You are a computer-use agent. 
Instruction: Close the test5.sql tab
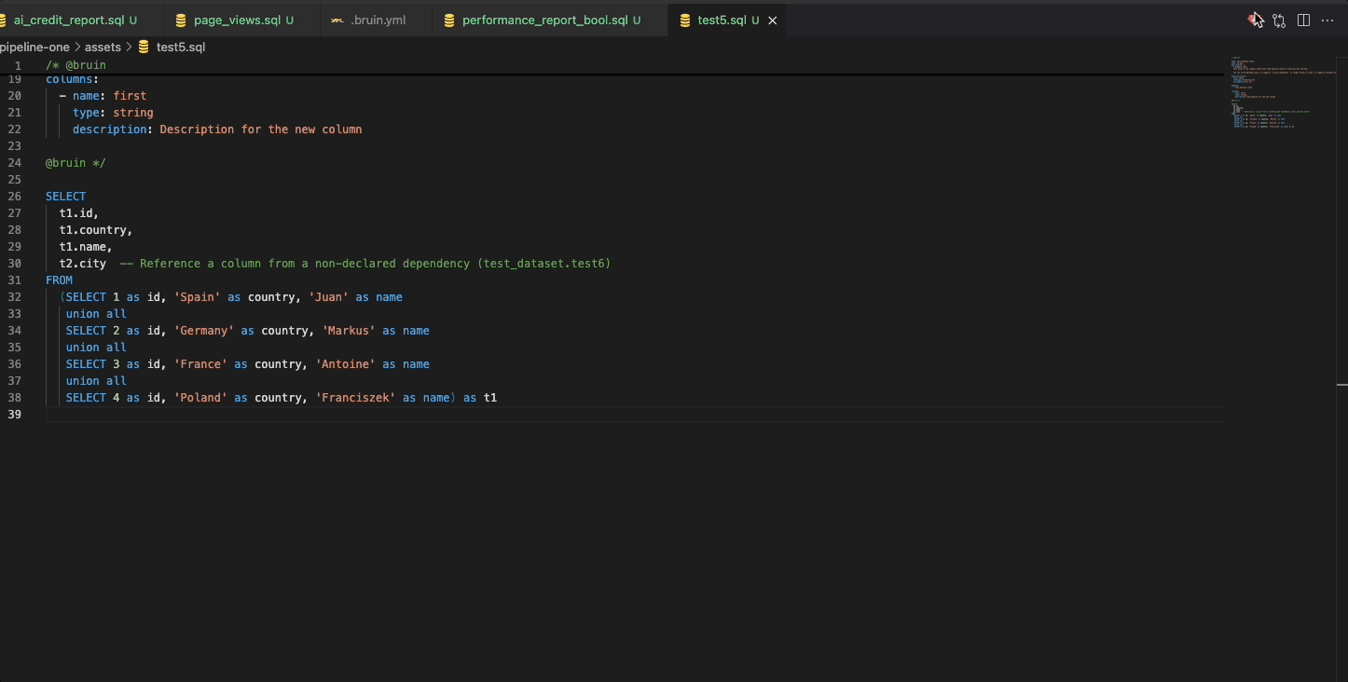pos(772,20)
